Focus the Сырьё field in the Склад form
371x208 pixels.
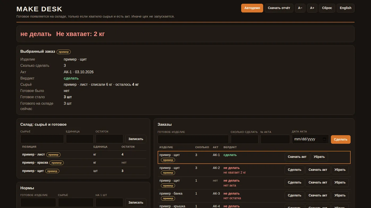tap(42, 139)
